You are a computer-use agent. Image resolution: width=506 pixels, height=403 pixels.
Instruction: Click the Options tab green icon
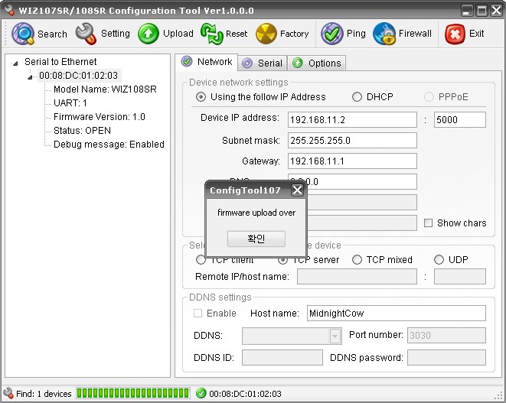[x=298, y=63]
